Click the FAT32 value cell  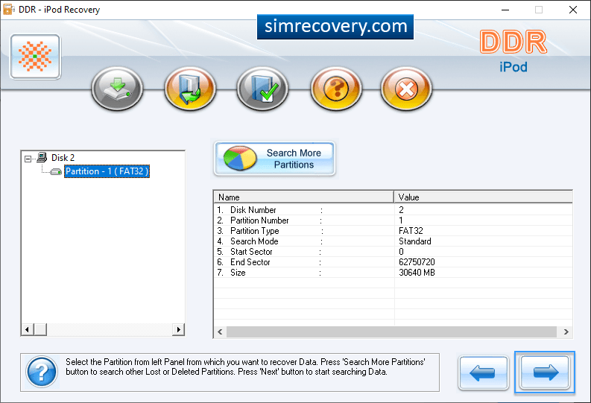[411, 231]
